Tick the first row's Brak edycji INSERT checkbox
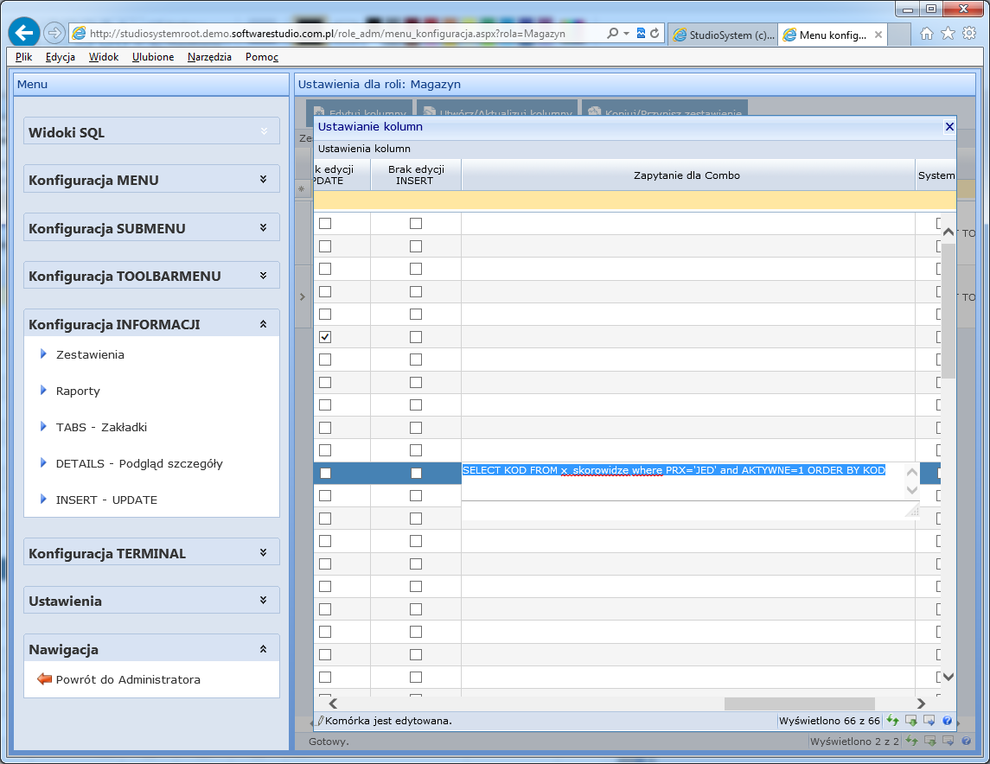 coord(415,223)
